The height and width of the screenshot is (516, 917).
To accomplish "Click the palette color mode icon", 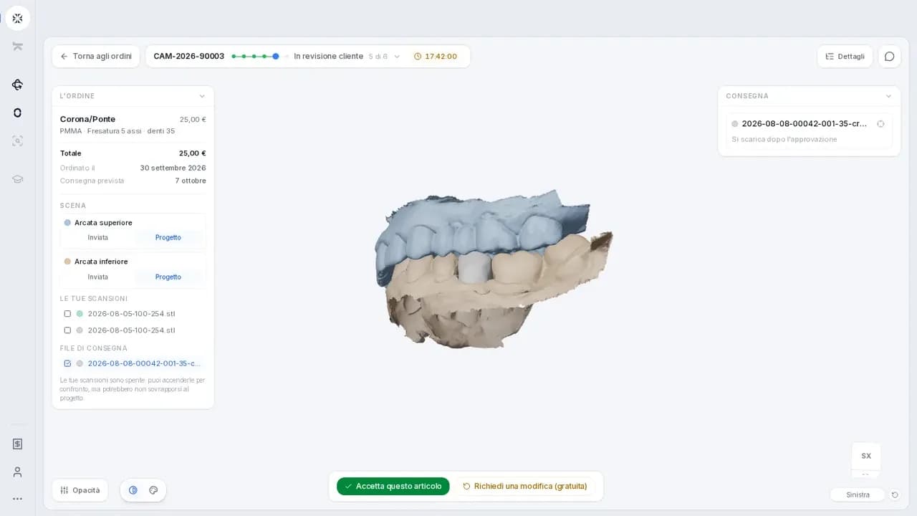I will [x=153, y=490].
